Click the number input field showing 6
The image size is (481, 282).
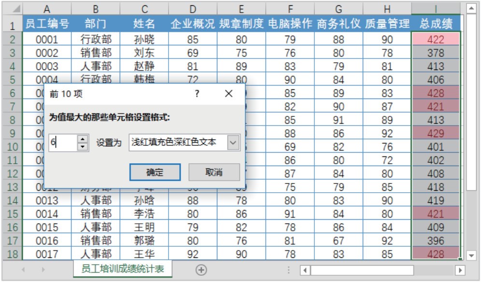63,142
